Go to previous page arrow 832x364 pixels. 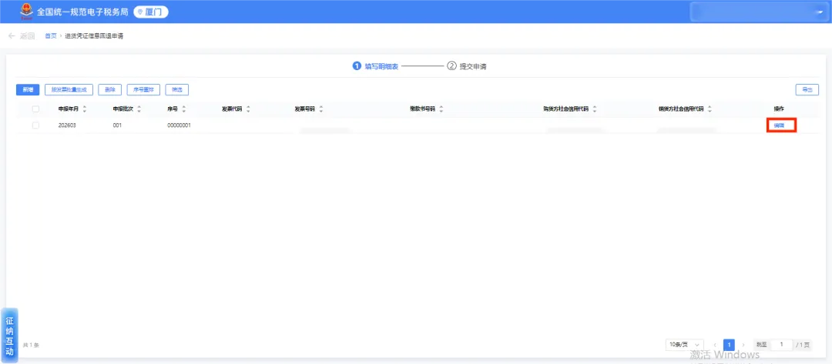click(715, 345)
